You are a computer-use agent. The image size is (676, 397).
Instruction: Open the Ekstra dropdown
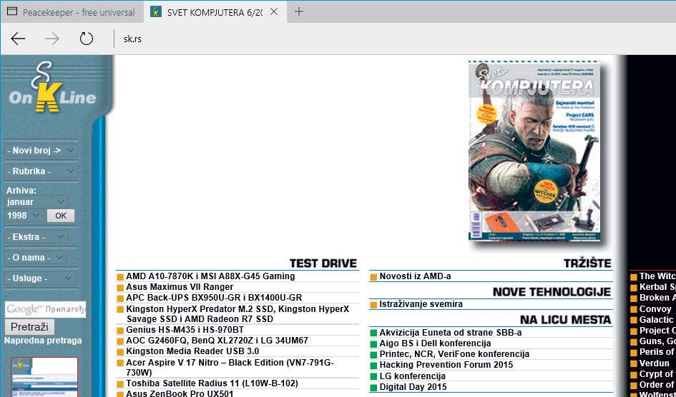coord(36,237)
